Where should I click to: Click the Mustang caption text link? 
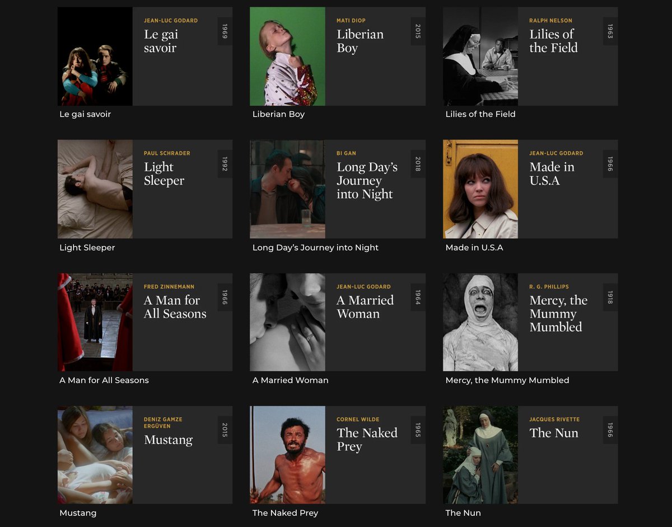tap(78, 513)
